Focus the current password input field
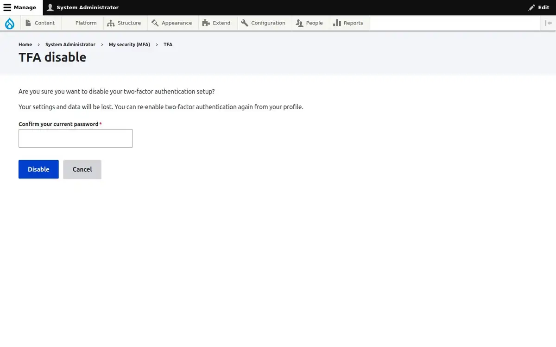 click(x=76, y=138)
